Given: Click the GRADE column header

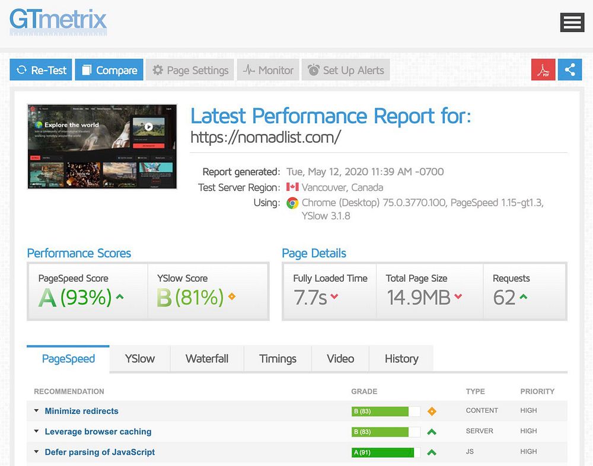Looking at the screenshot, I should click(364, 391).
